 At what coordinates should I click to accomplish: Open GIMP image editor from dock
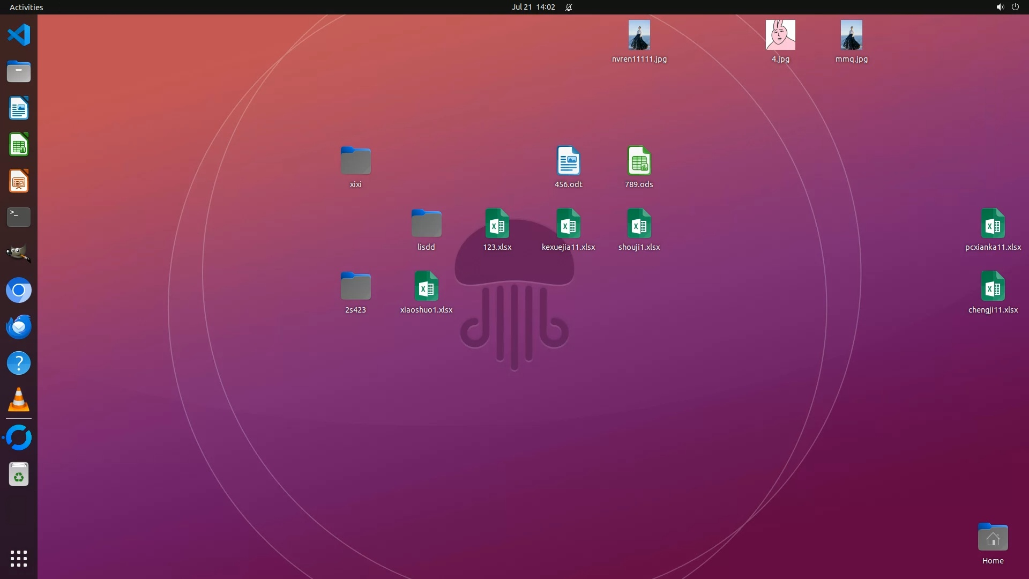19,254
